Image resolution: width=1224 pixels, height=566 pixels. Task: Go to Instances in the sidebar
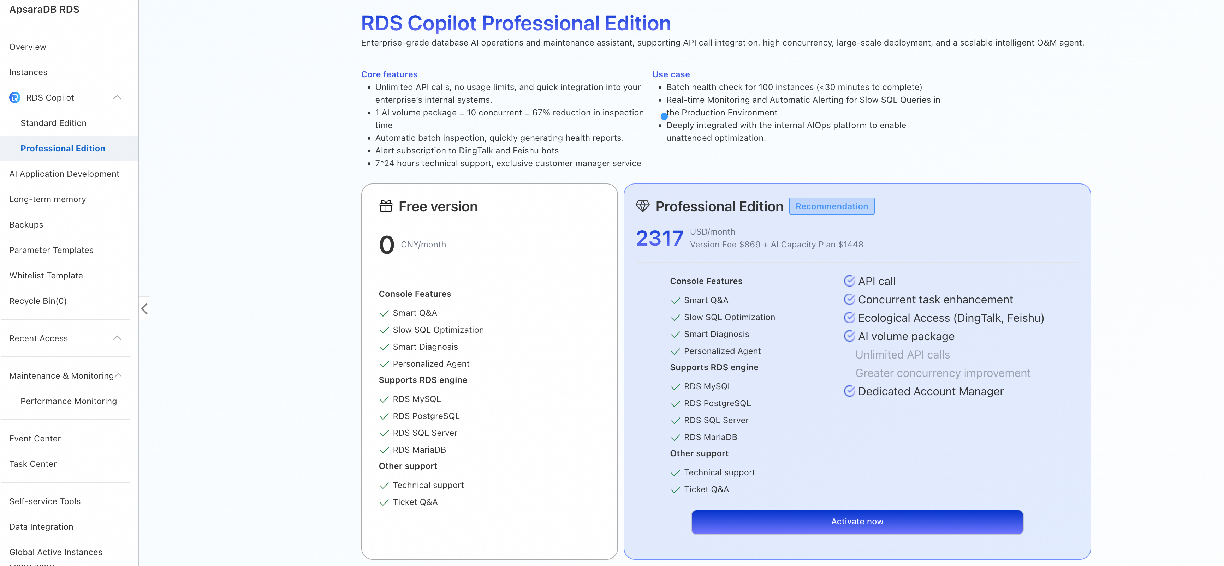28,72
